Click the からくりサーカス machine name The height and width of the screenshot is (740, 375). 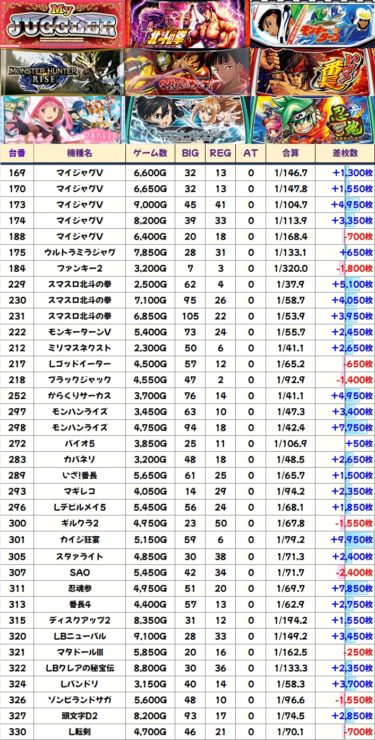80,395
